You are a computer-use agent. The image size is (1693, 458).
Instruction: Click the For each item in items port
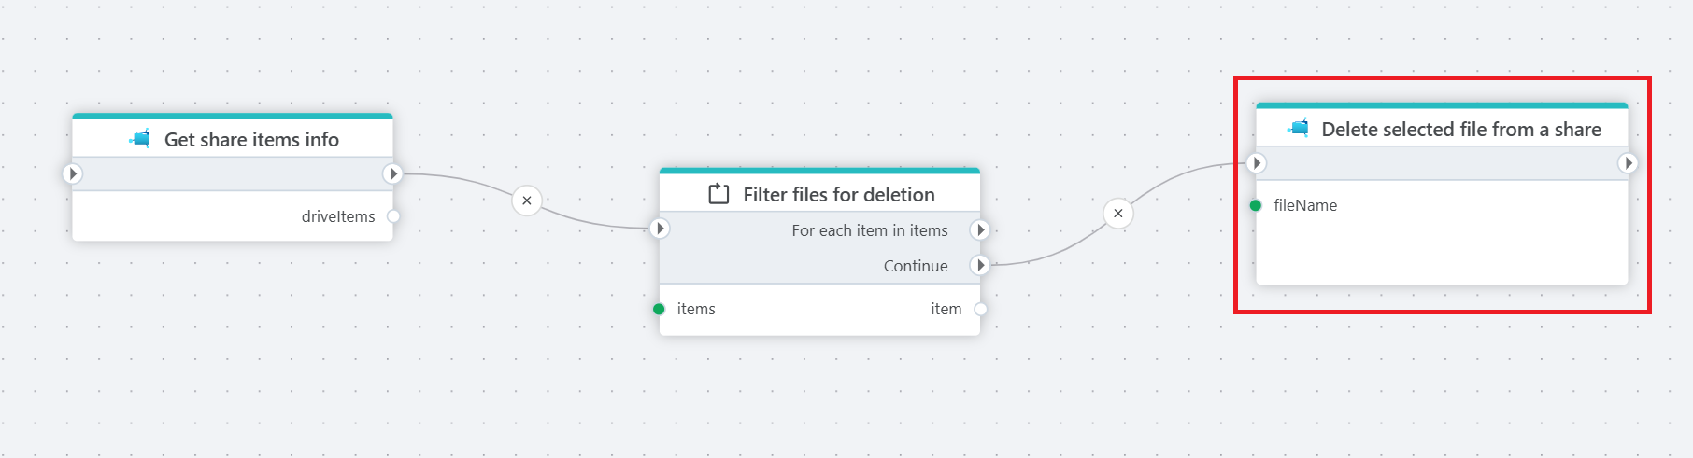coord(980,229)
